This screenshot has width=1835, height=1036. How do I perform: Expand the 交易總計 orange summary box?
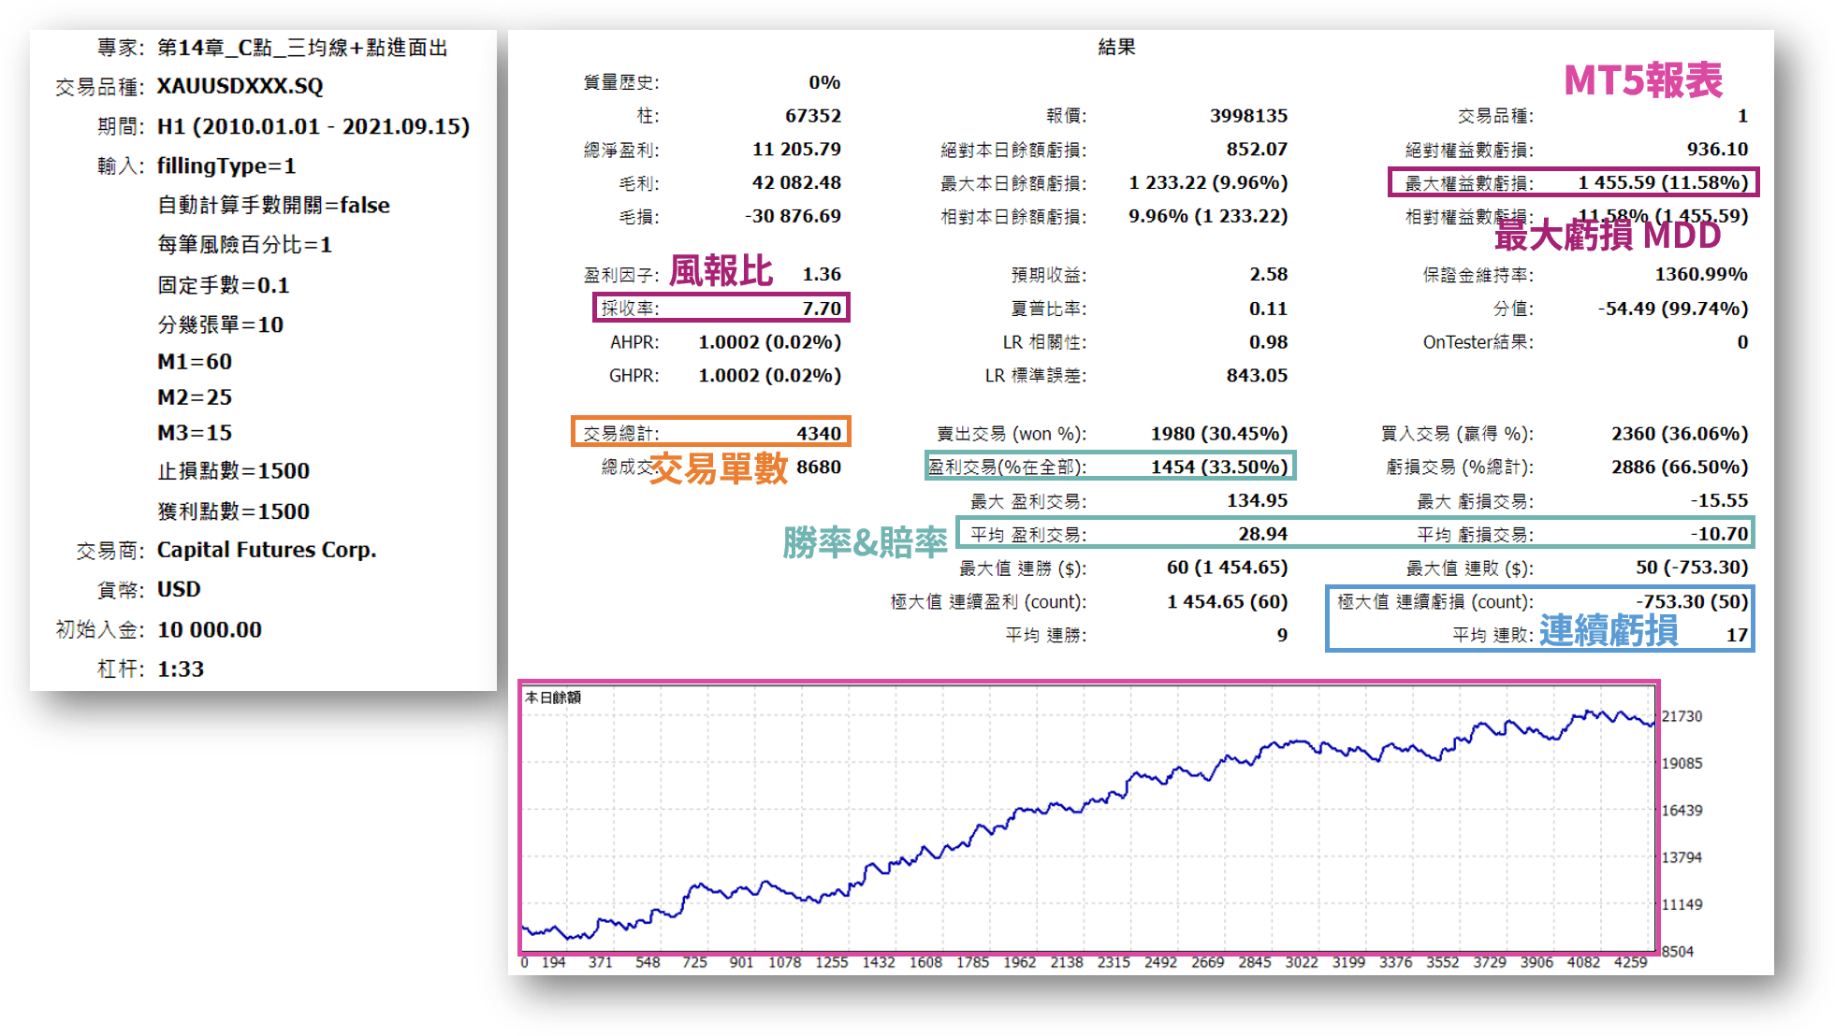(709, 432)
